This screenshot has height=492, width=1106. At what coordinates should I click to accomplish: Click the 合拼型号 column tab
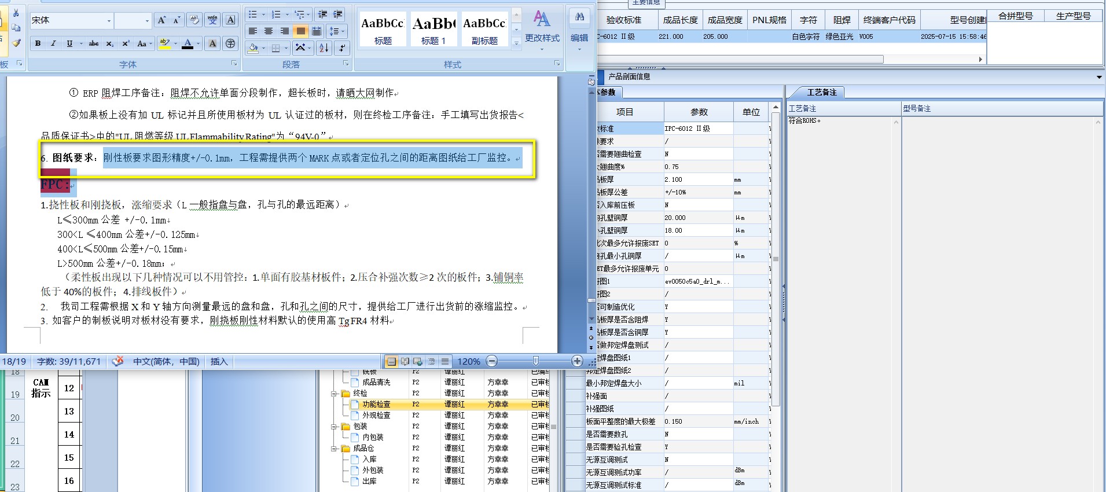pyautogui.click(x=1015, y=16)
